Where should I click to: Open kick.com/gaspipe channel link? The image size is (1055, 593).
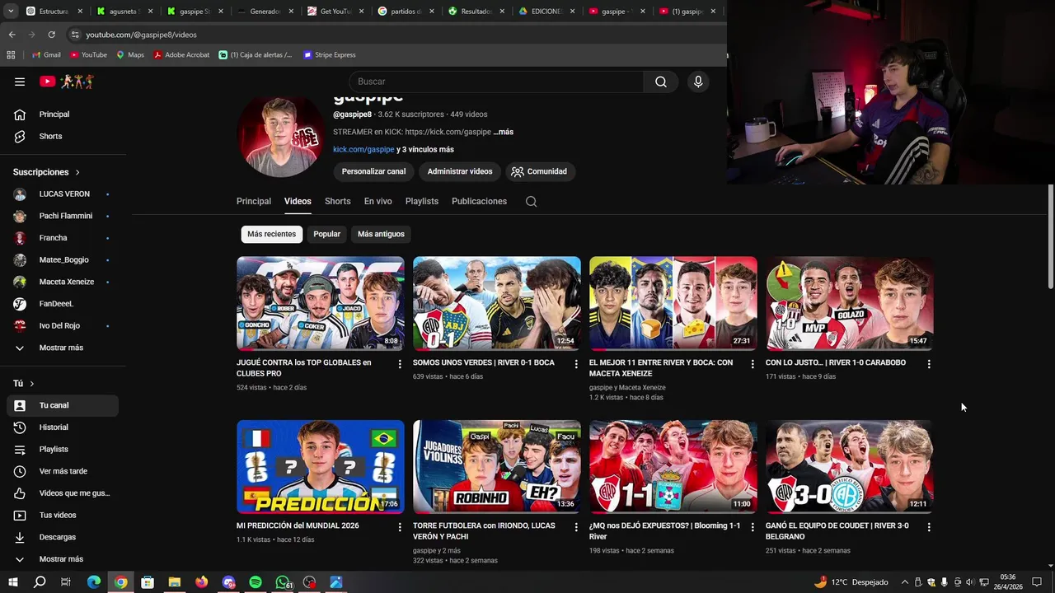pos(363,150)
